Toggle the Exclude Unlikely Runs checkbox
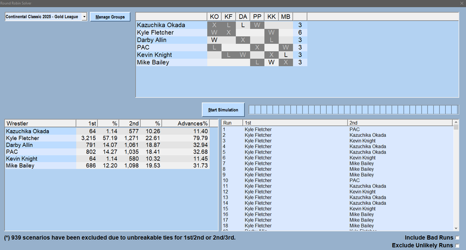The height and width of the screenshot is (250, 466). pos(457,245)
